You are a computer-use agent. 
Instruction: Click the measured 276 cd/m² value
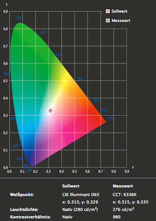pyautogui.click(x=123, y=209)
